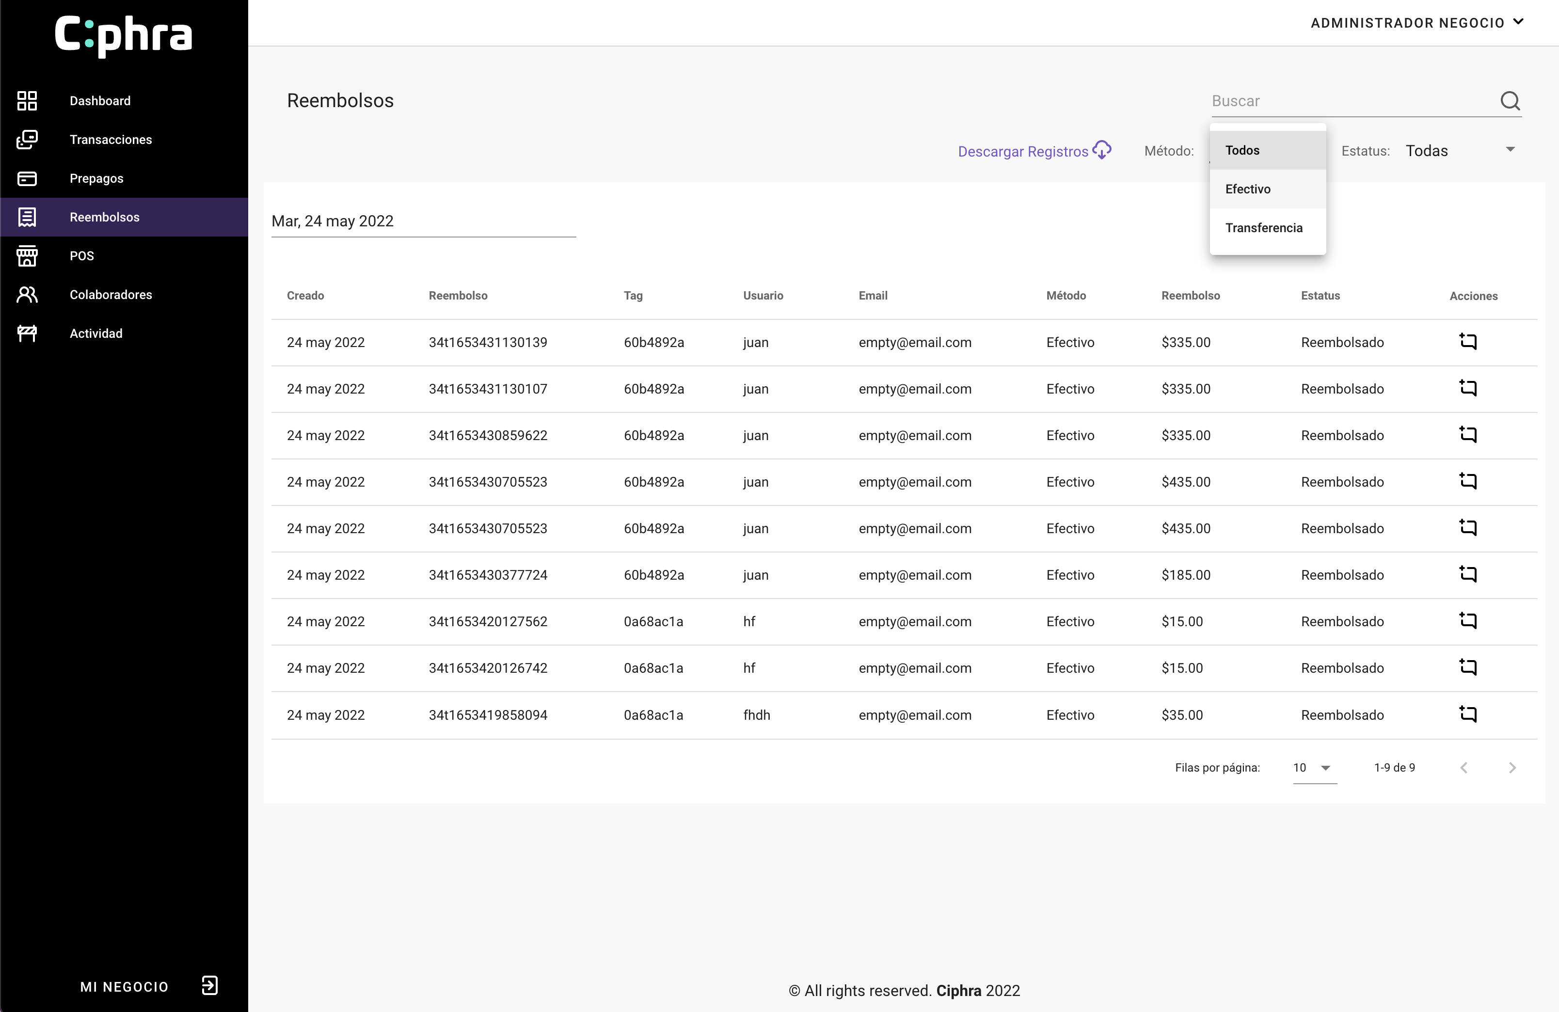
Task: Select Efectivo in the method list
Action: pyautogui.click(x=1248, y=190)
